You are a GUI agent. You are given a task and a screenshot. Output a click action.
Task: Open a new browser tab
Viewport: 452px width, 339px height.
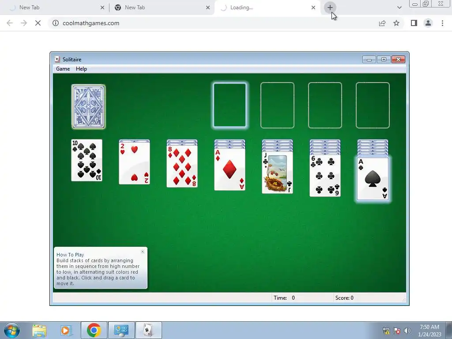[x=330, y=8]
